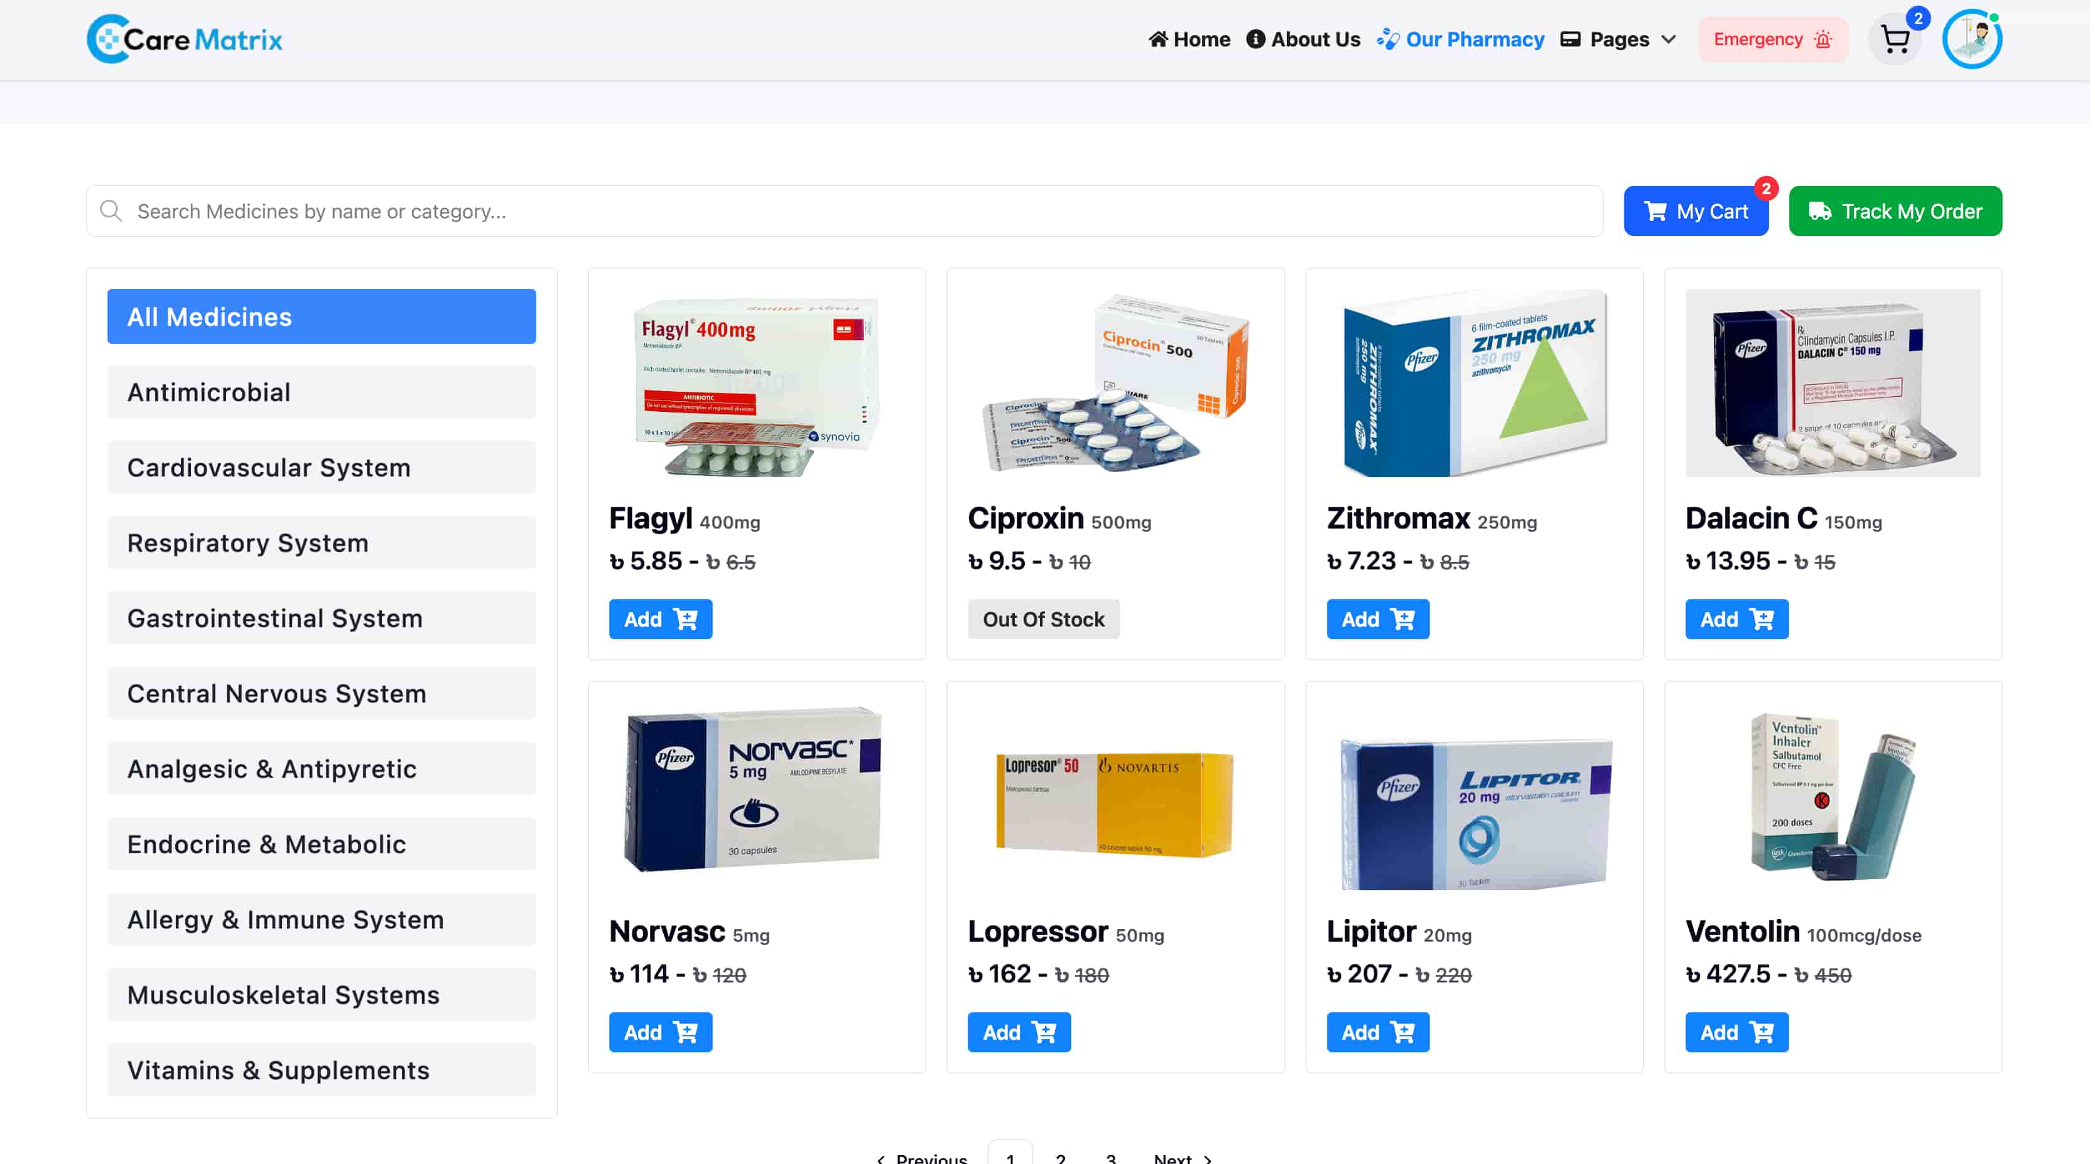The image size is (2095, 1164).
Task: Click the Ventolin product name
Action: point(1746,933)
